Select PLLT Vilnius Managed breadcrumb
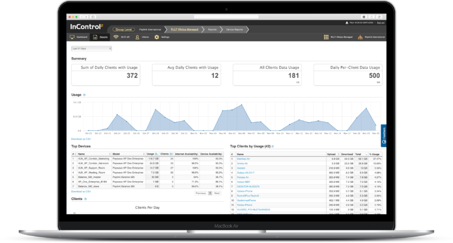Image resolution: width=453 pixels, height=243 pixels. (184, 29)
